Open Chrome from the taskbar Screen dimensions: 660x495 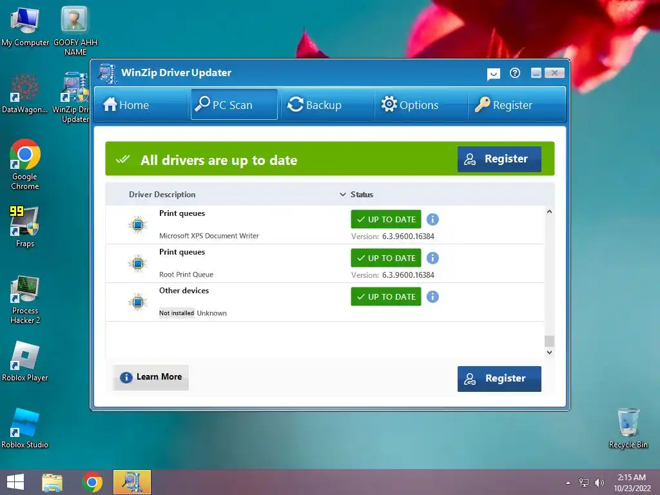[x=92, y=482]
